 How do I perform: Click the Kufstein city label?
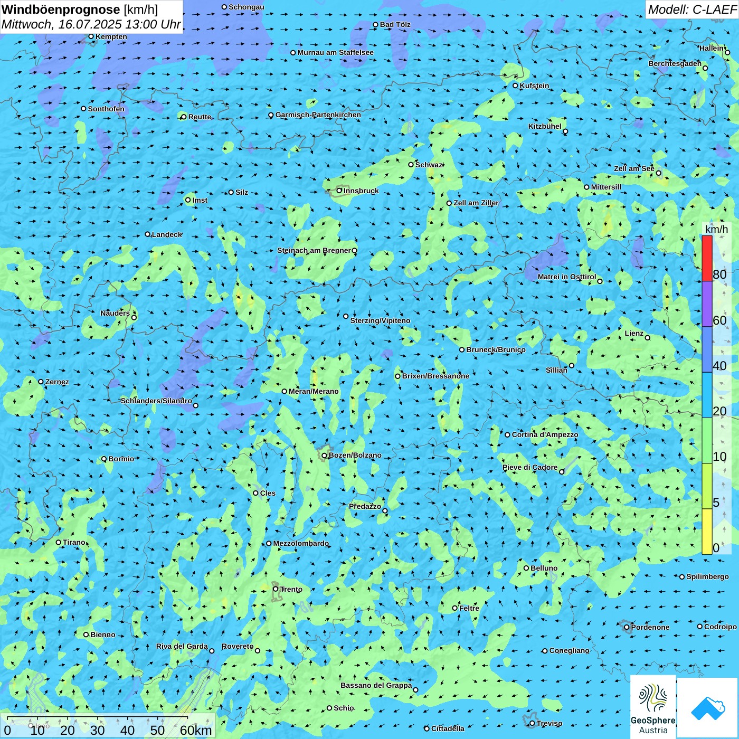coord(535,86)
